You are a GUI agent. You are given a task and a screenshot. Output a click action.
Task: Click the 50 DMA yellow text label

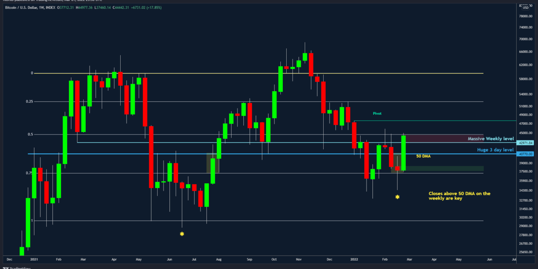(x=423, y=156)
